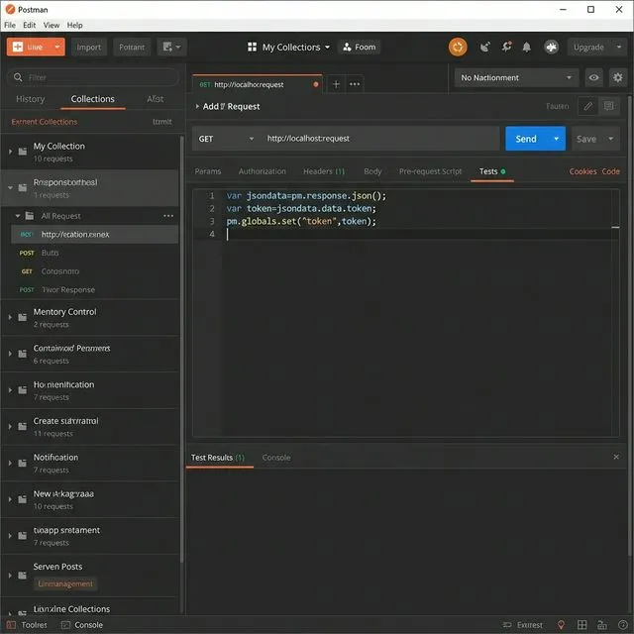Click the environment quick look eye icon
The image size is (634, 634).
coord(594,77)
